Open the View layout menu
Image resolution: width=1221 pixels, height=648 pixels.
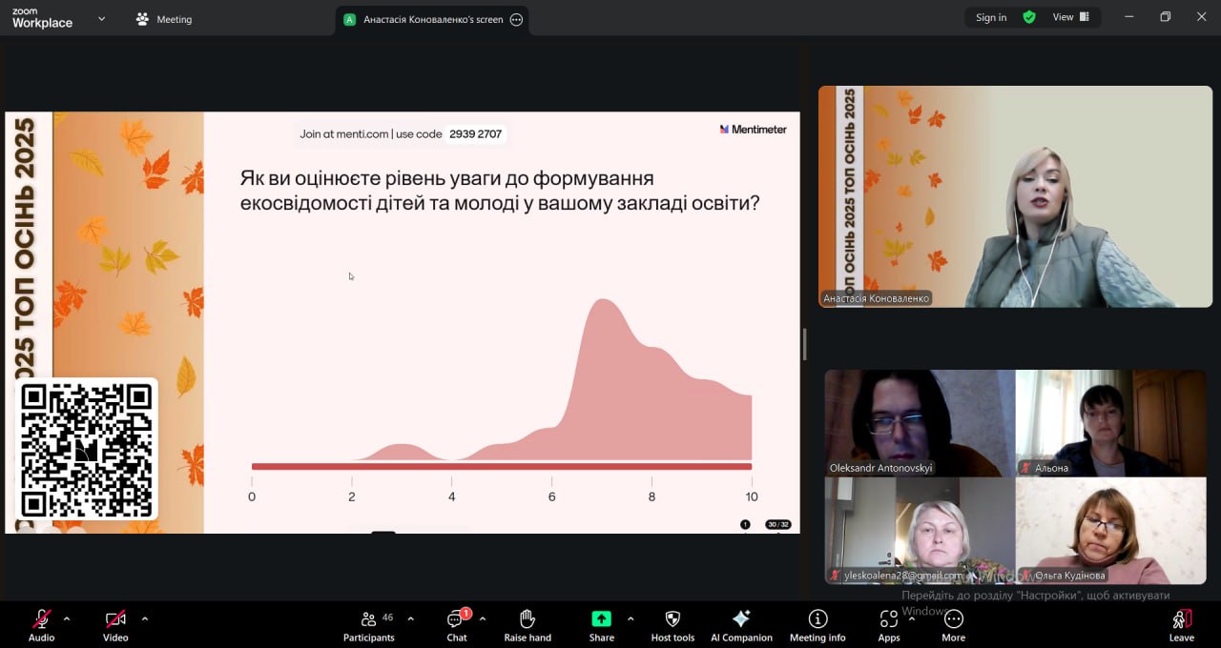coord(1070,17)
